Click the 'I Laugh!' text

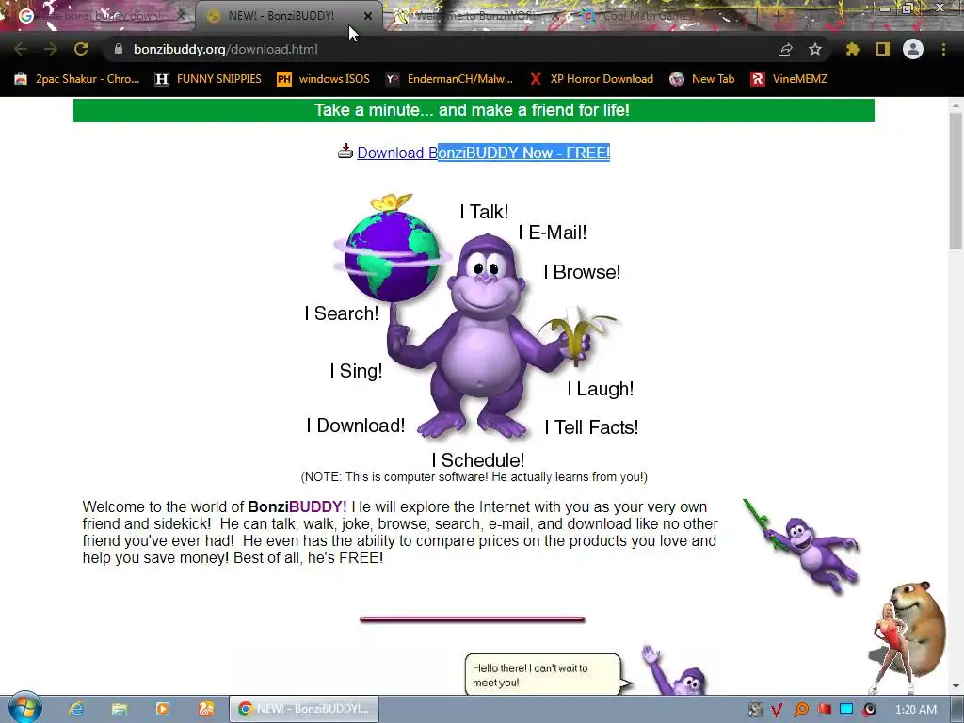600,389
